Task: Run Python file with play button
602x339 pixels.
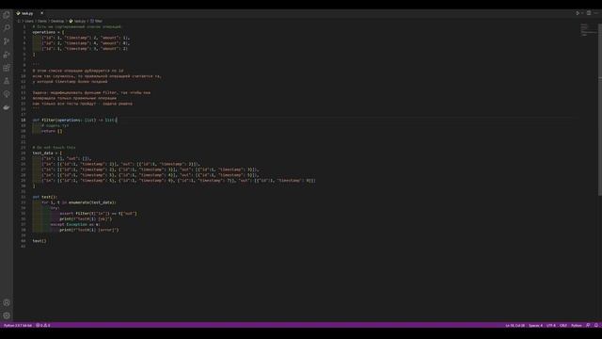Action: (578, 13)
